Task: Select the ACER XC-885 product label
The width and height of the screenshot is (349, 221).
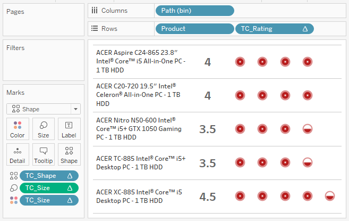Action: click(x=139, y=197)
